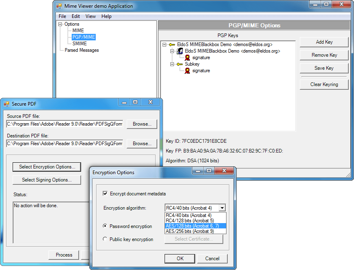The image size is (354, 270).
Task: Click the Key ID 7FC0EDC1791E8CDE text
Action: 196,141
